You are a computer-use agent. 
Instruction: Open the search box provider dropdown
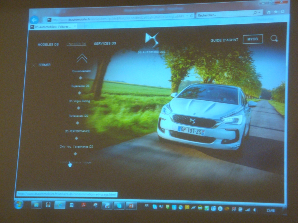pos(260,13)
